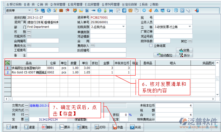Expand the 扣税类别 dropdown
This screenshot has height=132, width=221.
pos(123,27)
